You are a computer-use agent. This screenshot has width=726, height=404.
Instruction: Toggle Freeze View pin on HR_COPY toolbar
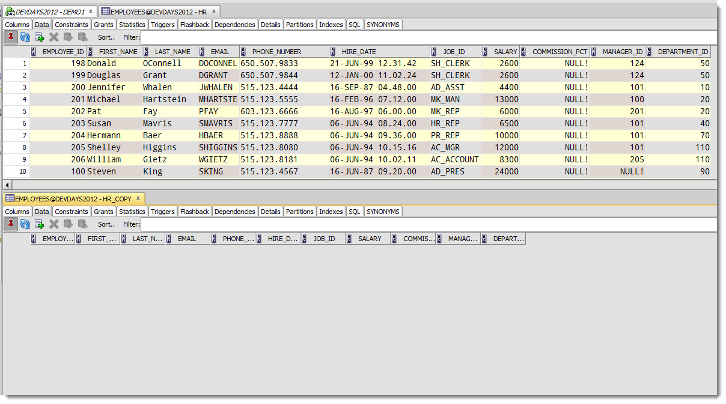11,224
